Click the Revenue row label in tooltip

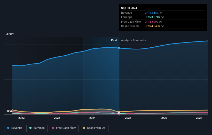(x=127, y=13)
